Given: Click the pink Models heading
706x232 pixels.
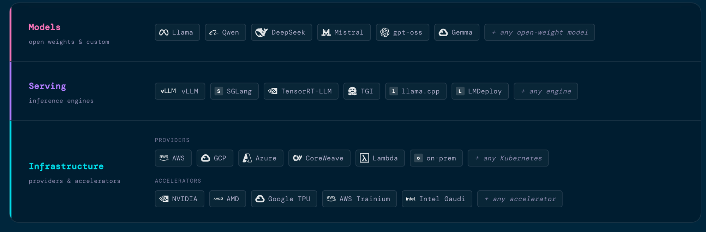Looking at the screenshot, I should tap(44, 27).
